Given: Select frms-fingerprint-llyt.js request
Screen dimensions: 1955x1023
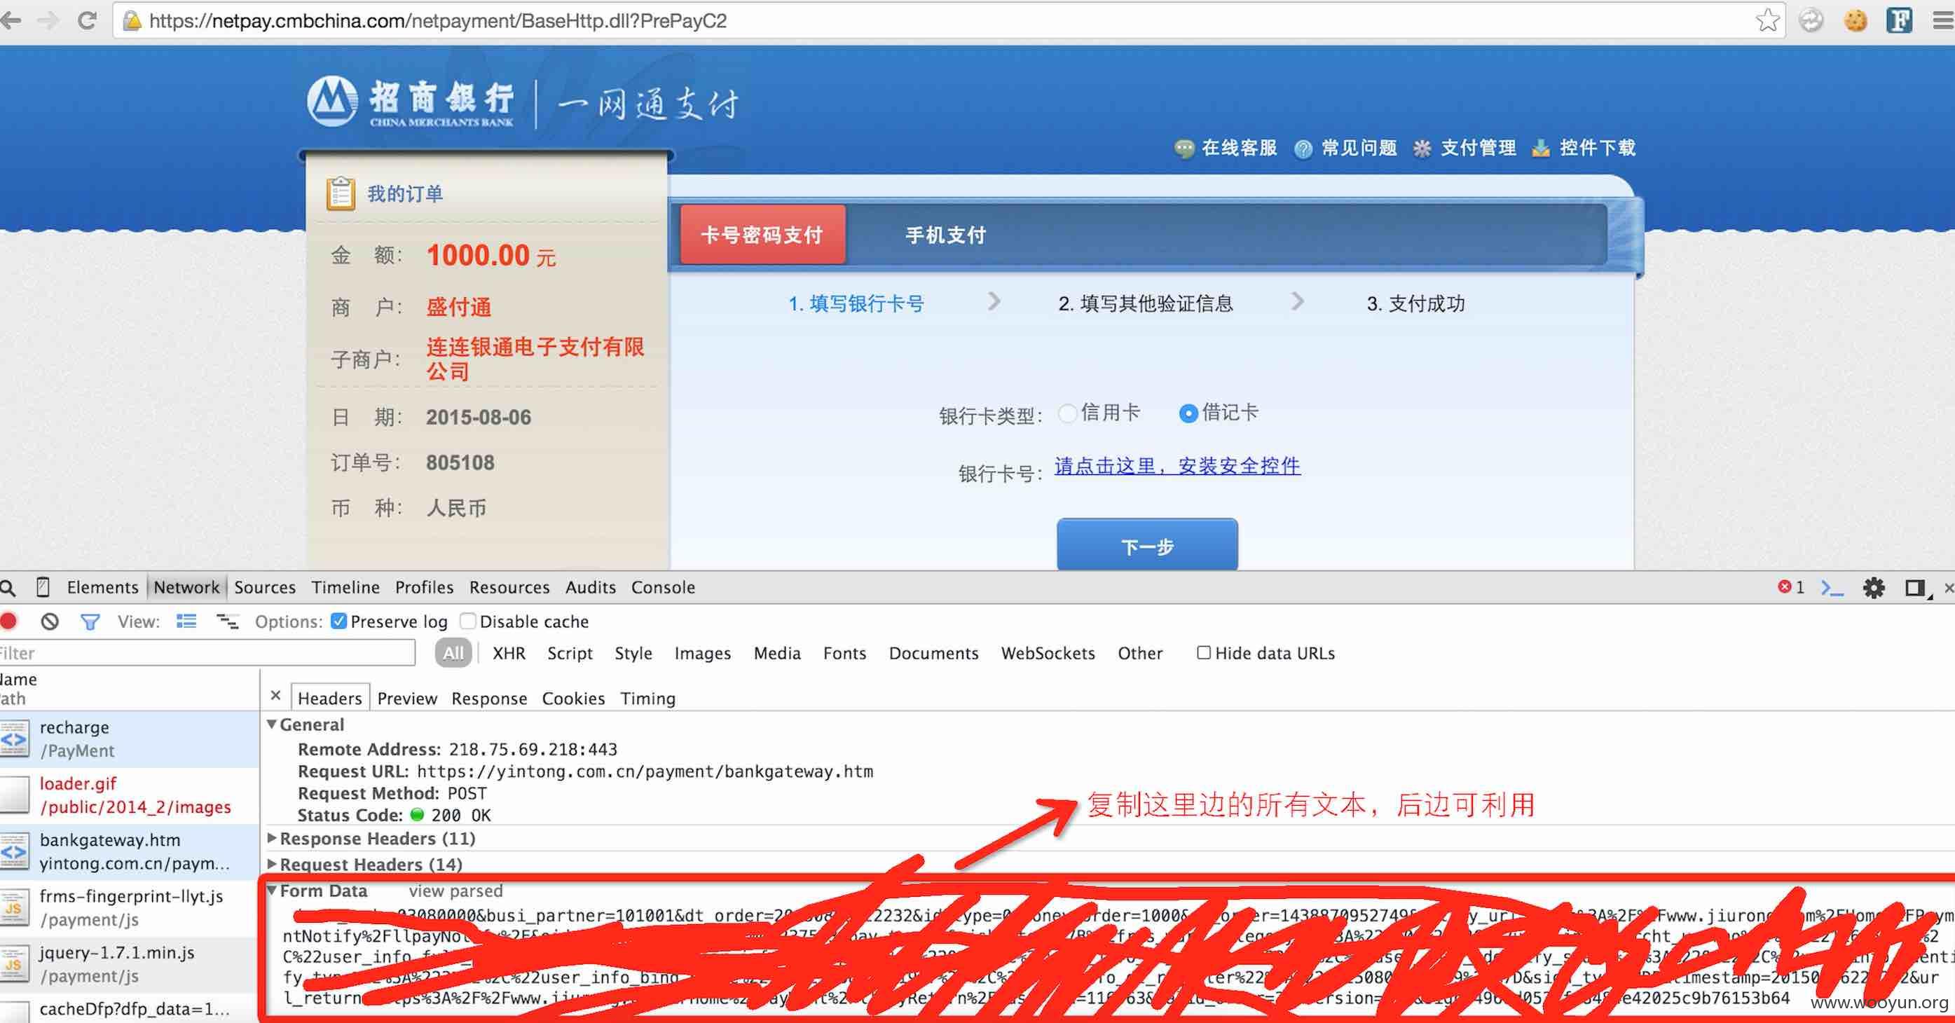Looking at the screenshot, I should [129, 907].
